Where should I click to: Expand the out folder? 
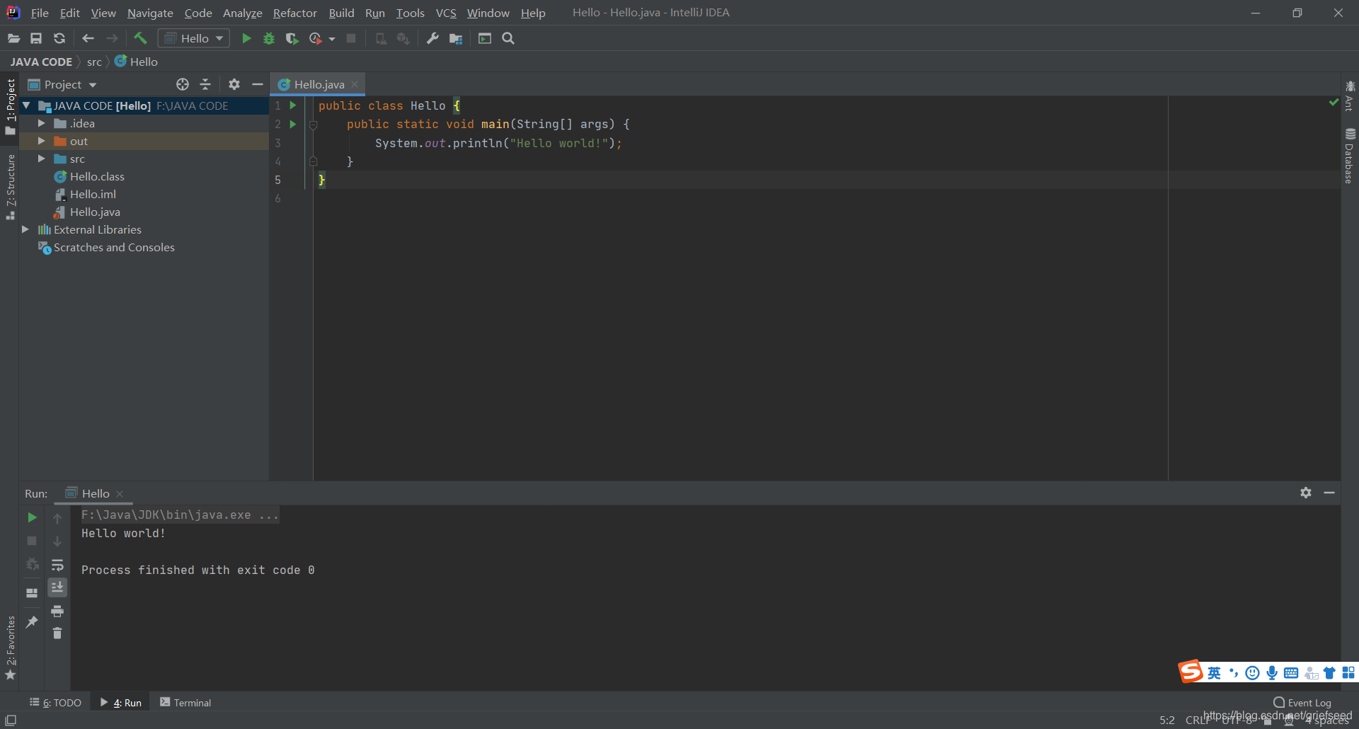(x=42, y=141)
